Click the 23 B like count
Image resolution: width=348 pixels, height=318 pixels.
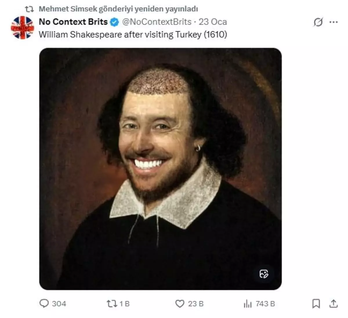click(196, 304)
